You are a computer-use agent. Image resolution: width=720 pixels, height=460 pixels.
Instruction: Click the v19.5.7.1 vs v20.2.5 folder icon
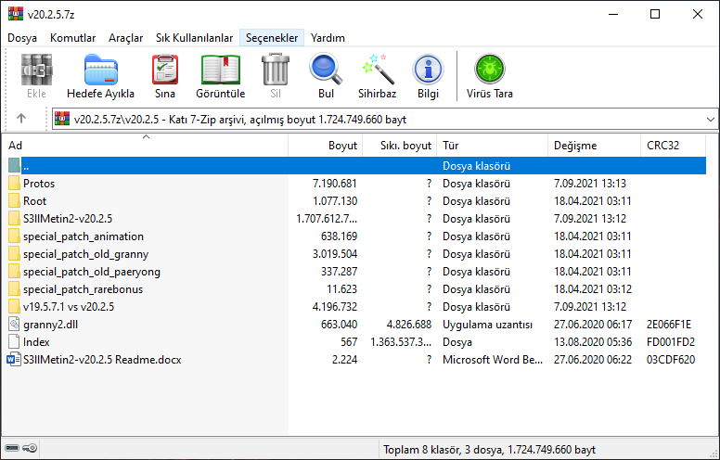pos(14,306)
